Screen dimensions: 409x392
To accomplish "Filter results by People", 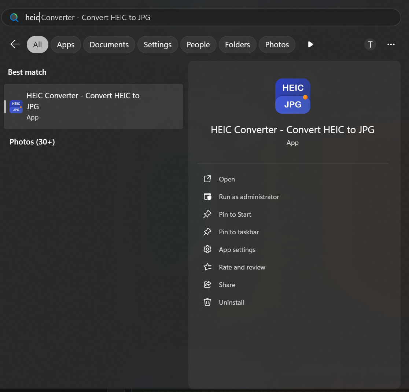I will point(198,45).
